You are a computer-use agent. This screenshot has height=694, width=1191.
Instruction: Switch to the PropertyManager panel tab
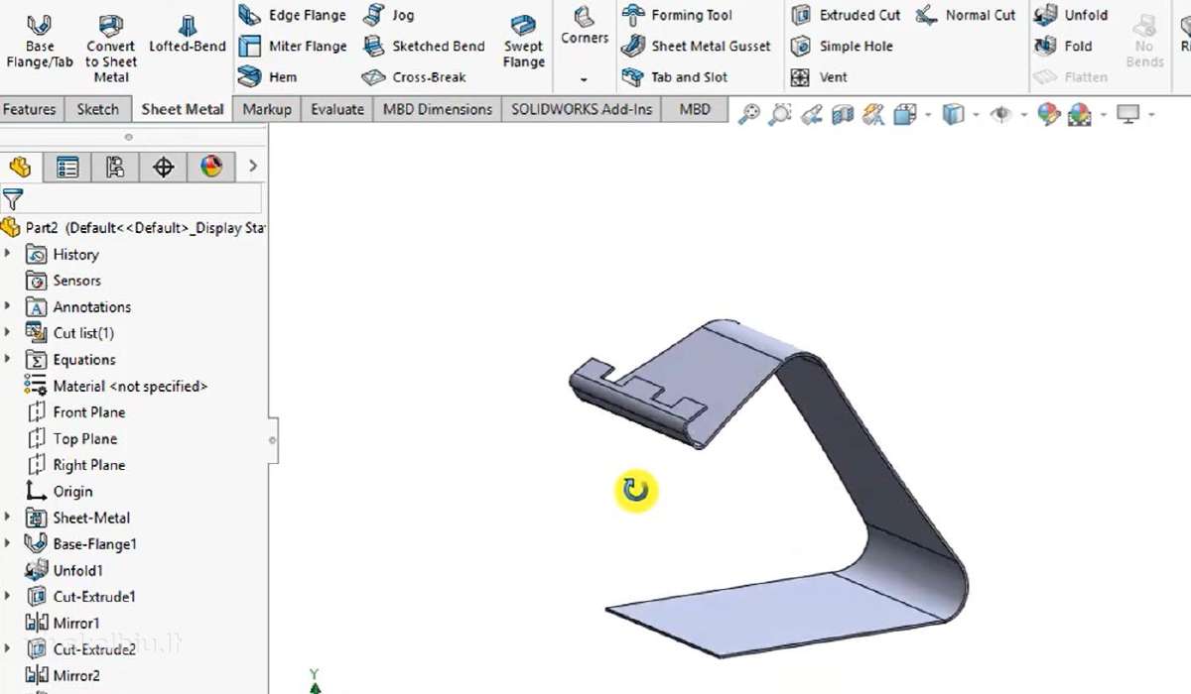67,167
